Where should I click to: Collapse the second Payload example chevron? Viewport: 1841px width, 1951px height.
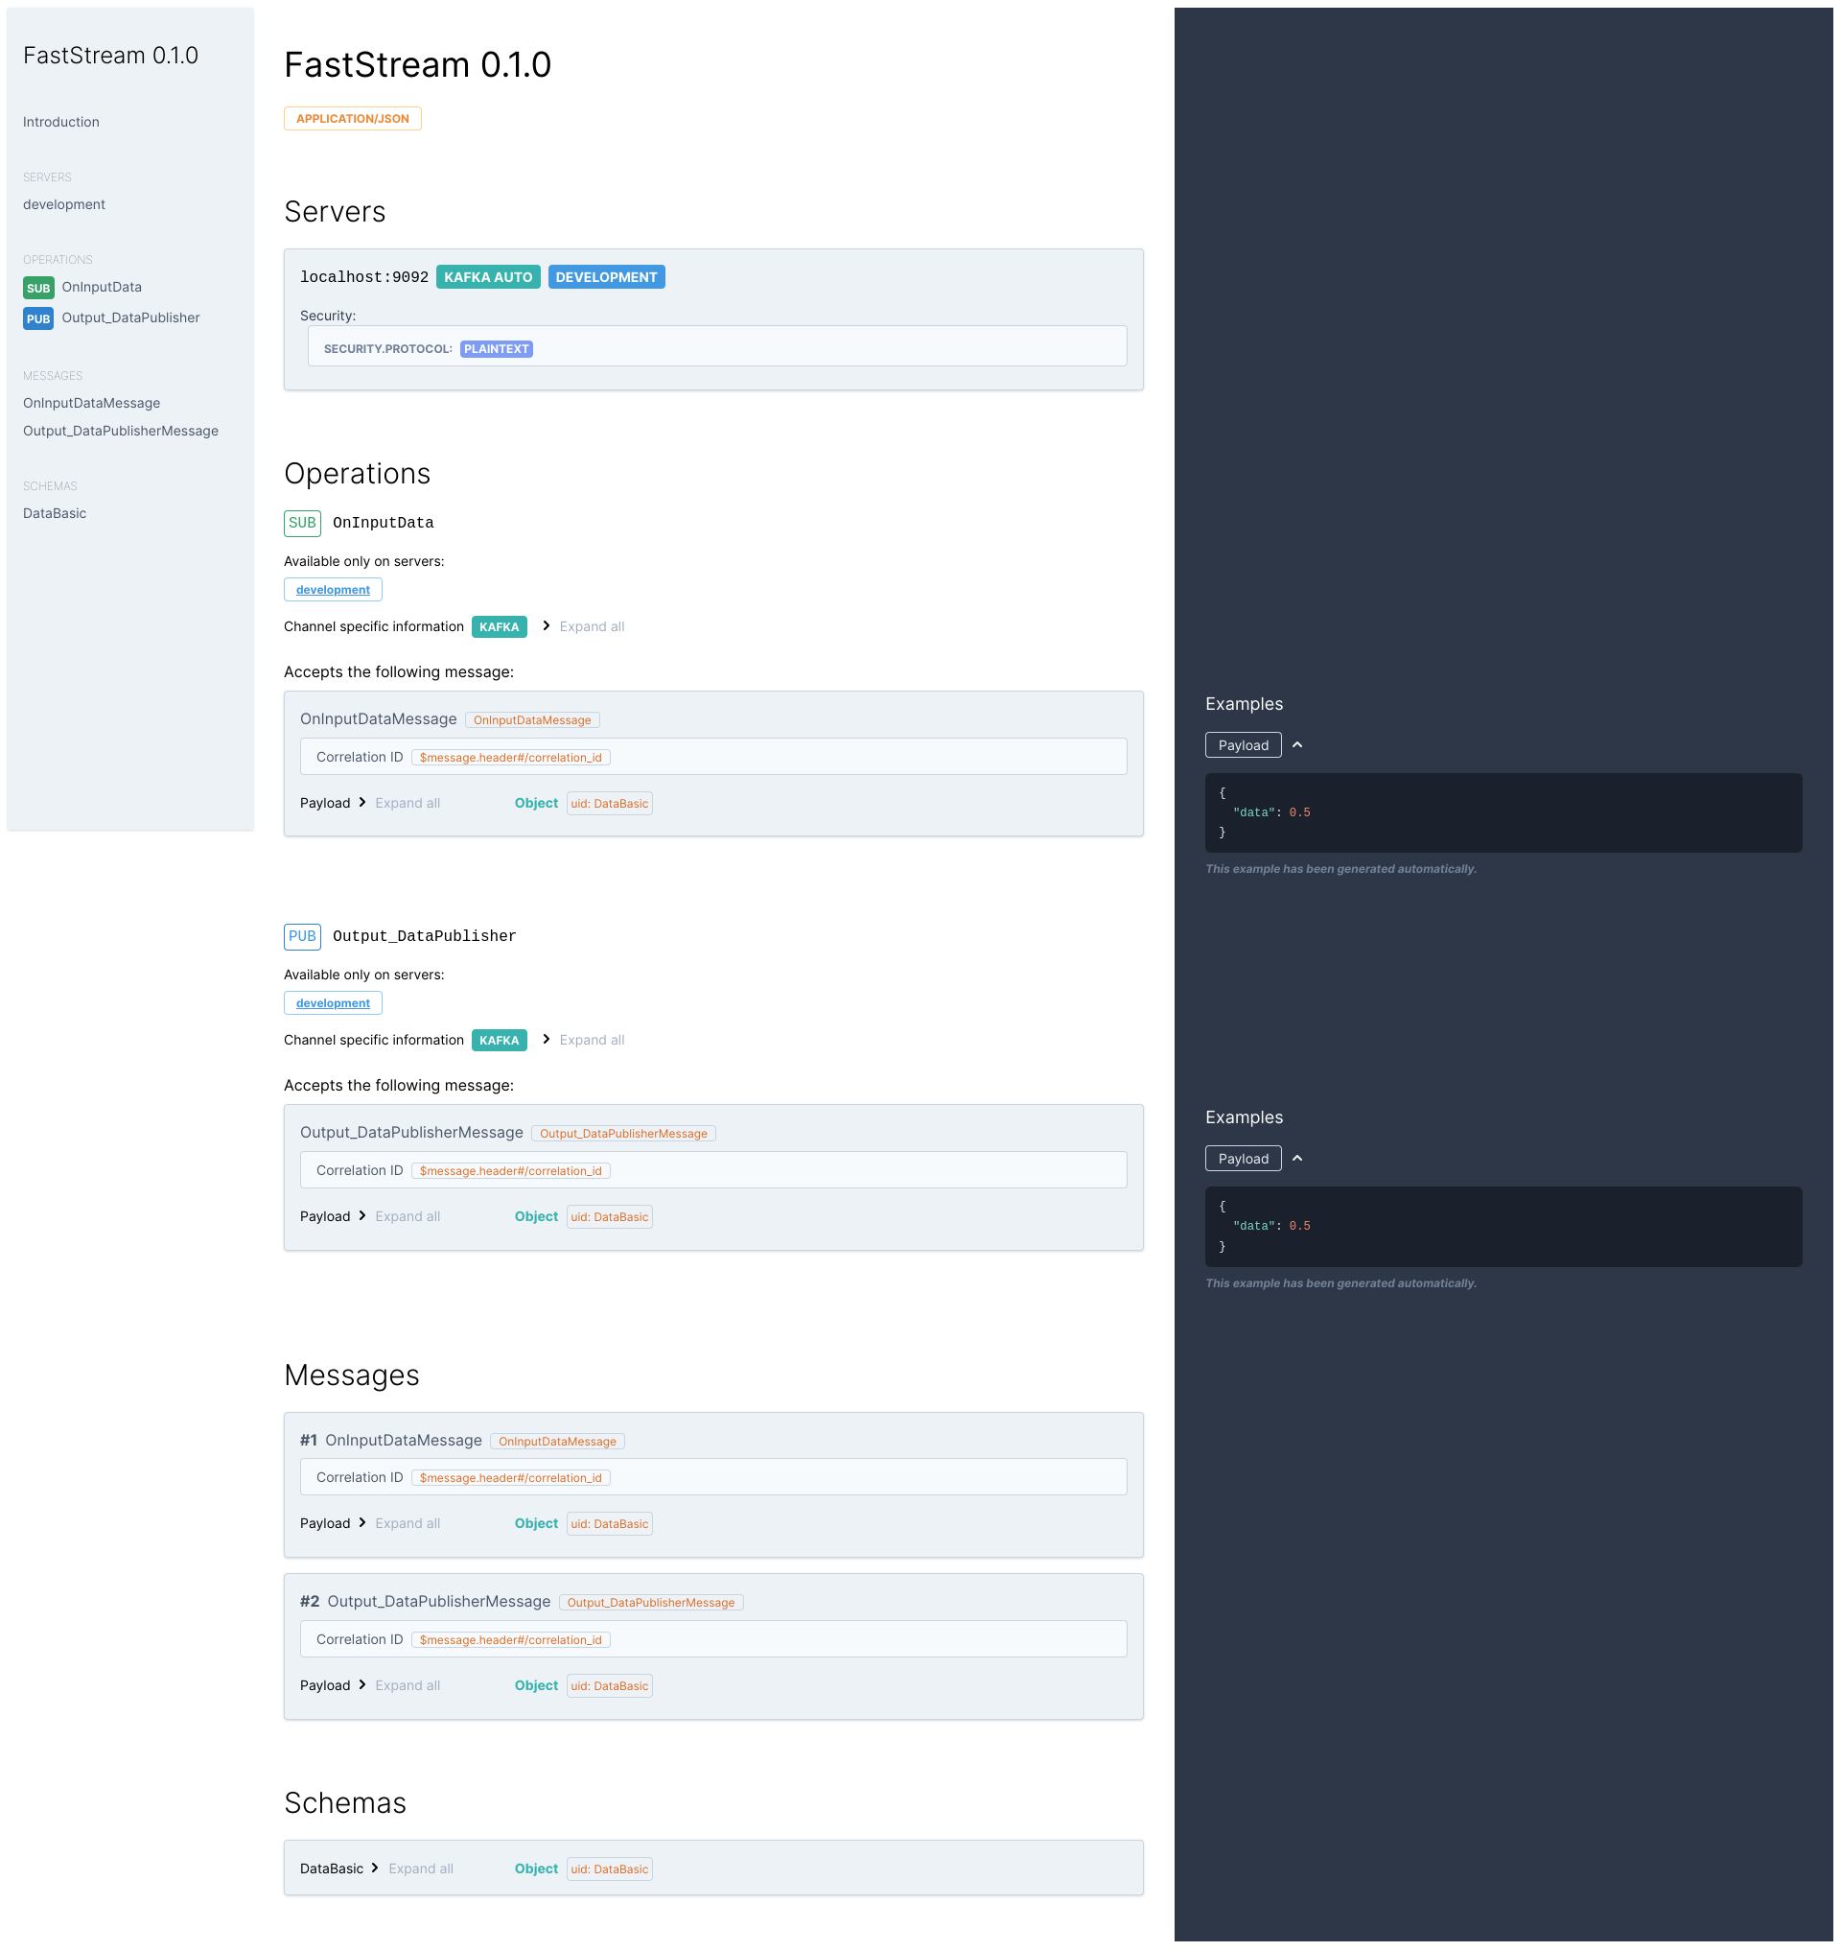pos(1296,1159)
